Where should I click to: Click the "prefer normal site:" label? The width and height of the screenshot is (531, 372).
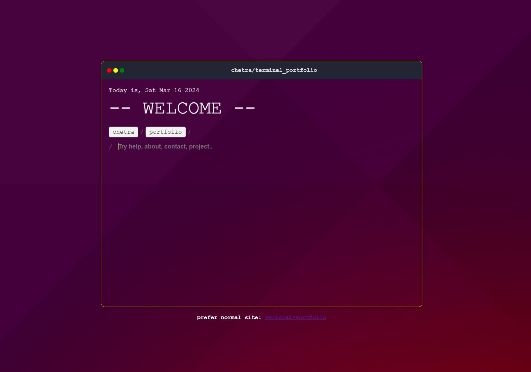229,318
